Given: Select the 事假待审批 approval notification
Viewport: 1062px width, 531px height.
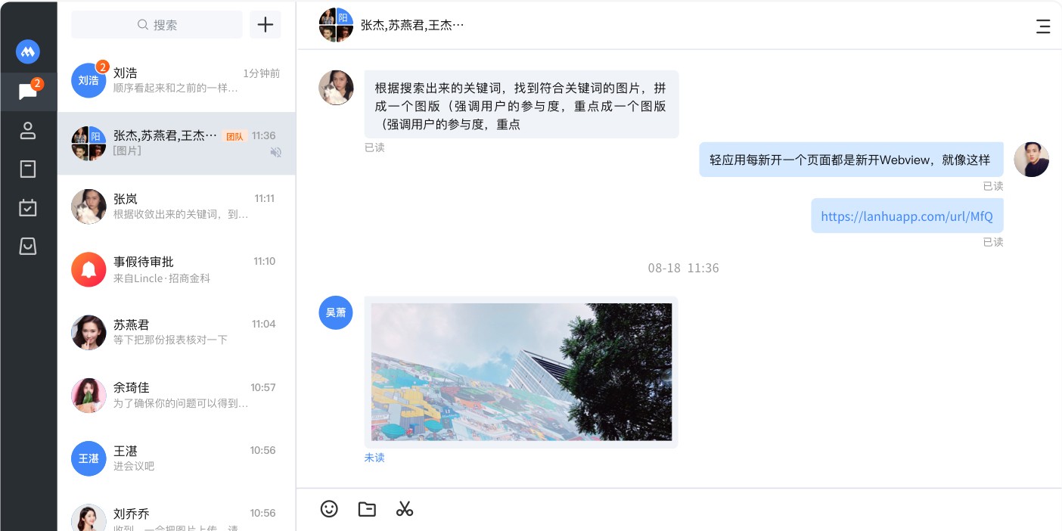Looking at the screenshot, I should tap(176, 269).
